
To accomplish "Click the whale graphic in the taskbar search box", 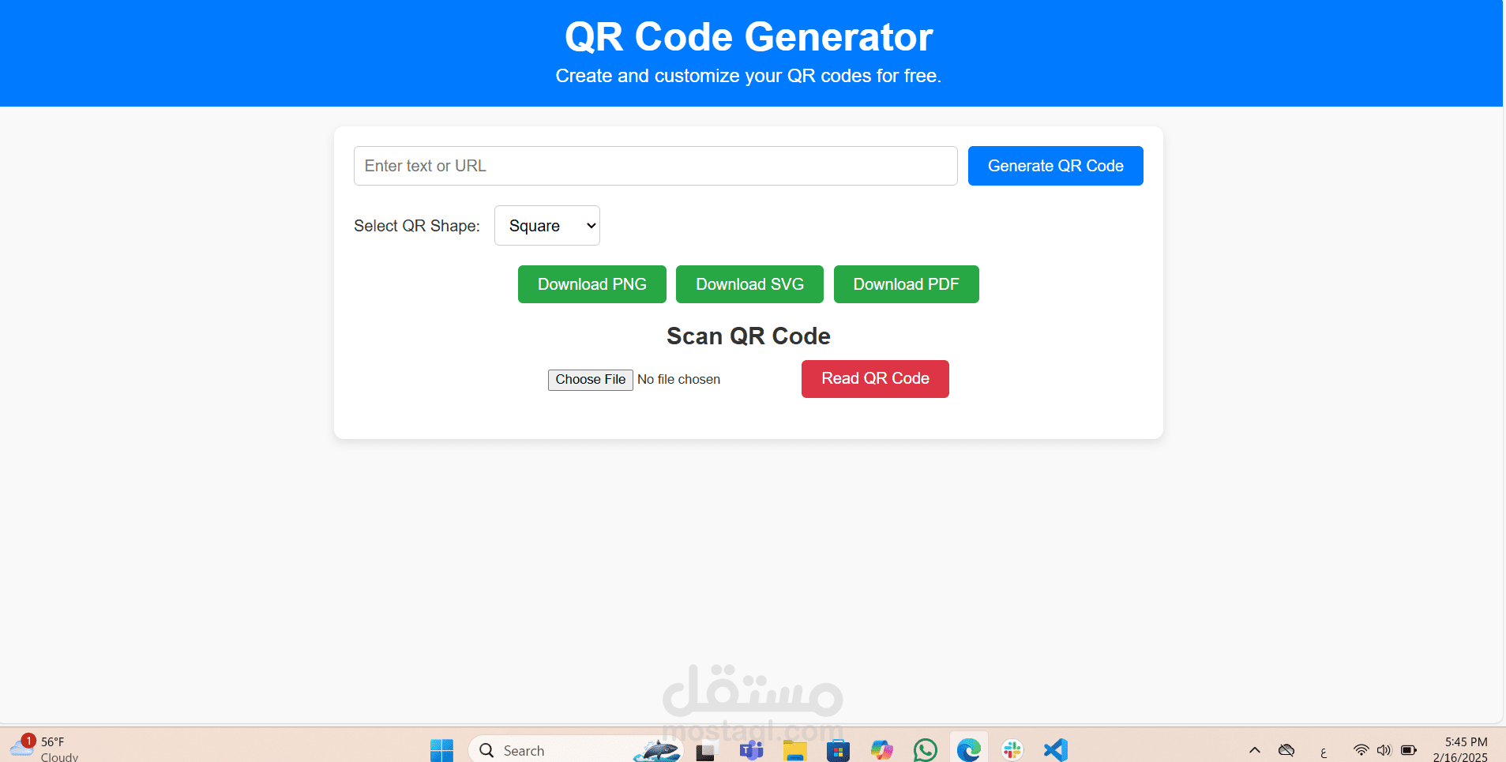I will click(656, 750).
